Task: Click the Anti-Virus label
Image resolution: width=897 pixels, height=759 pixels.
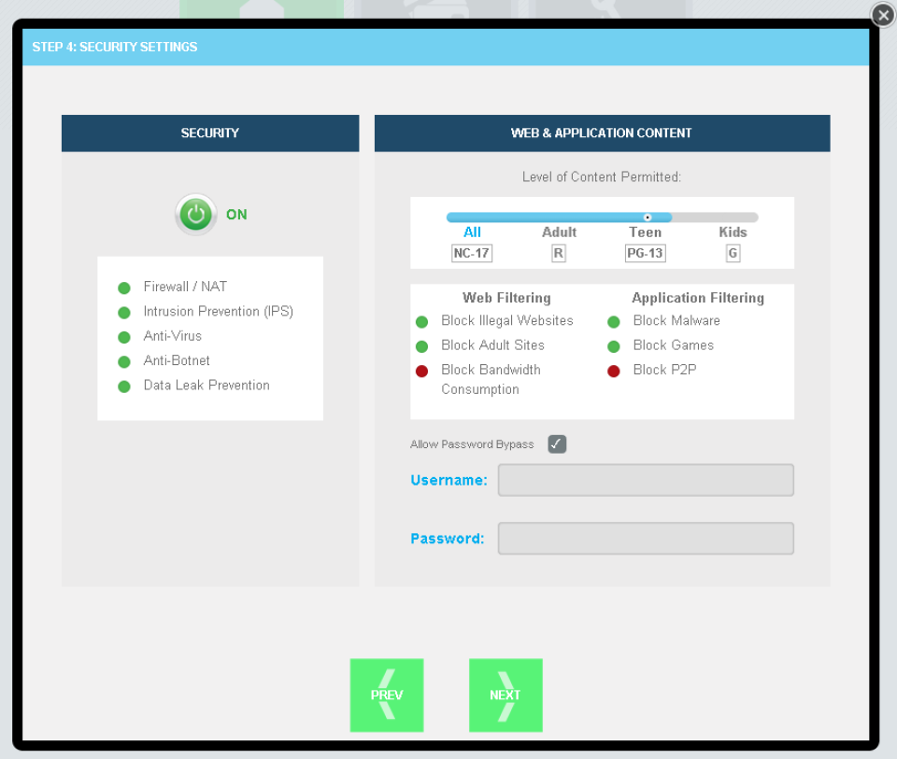Action: [172, 335]
